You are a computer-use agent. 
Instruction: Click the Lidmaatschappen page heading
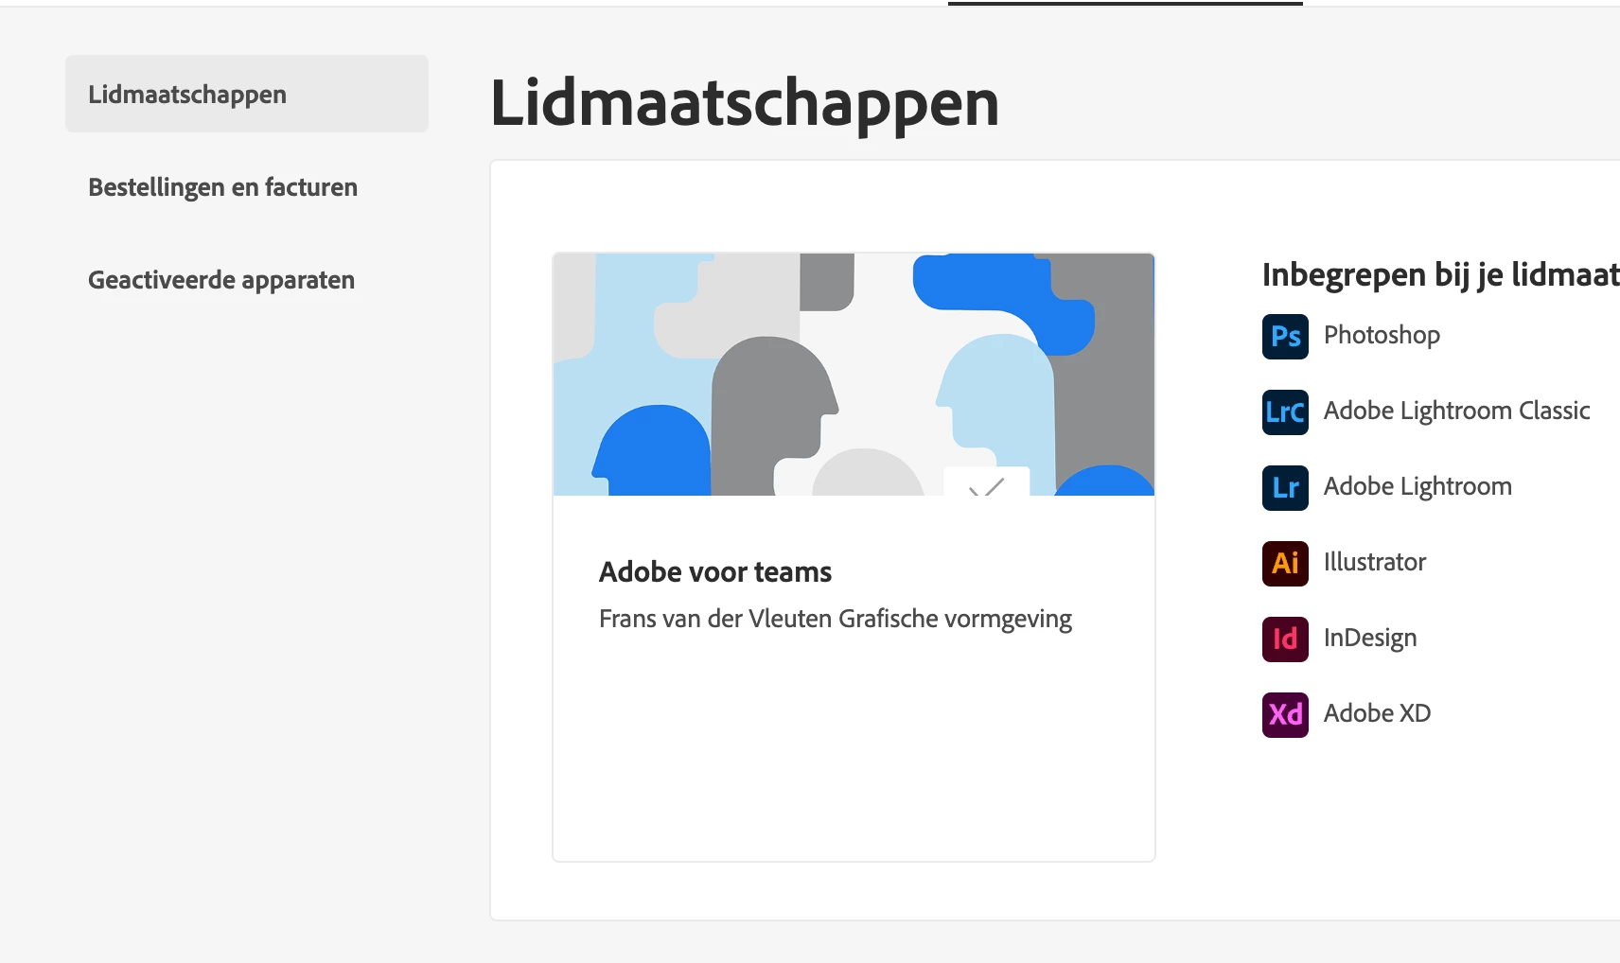(745, 103)
